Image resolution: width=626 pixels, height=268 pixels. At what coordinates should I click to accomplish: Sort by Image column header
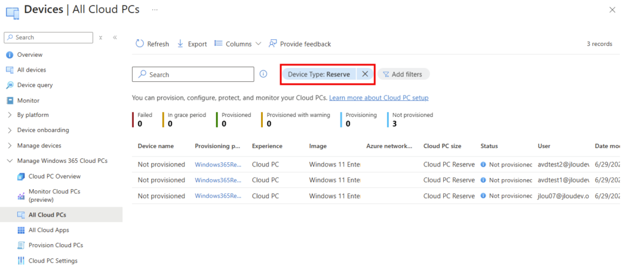click(318, 146)
